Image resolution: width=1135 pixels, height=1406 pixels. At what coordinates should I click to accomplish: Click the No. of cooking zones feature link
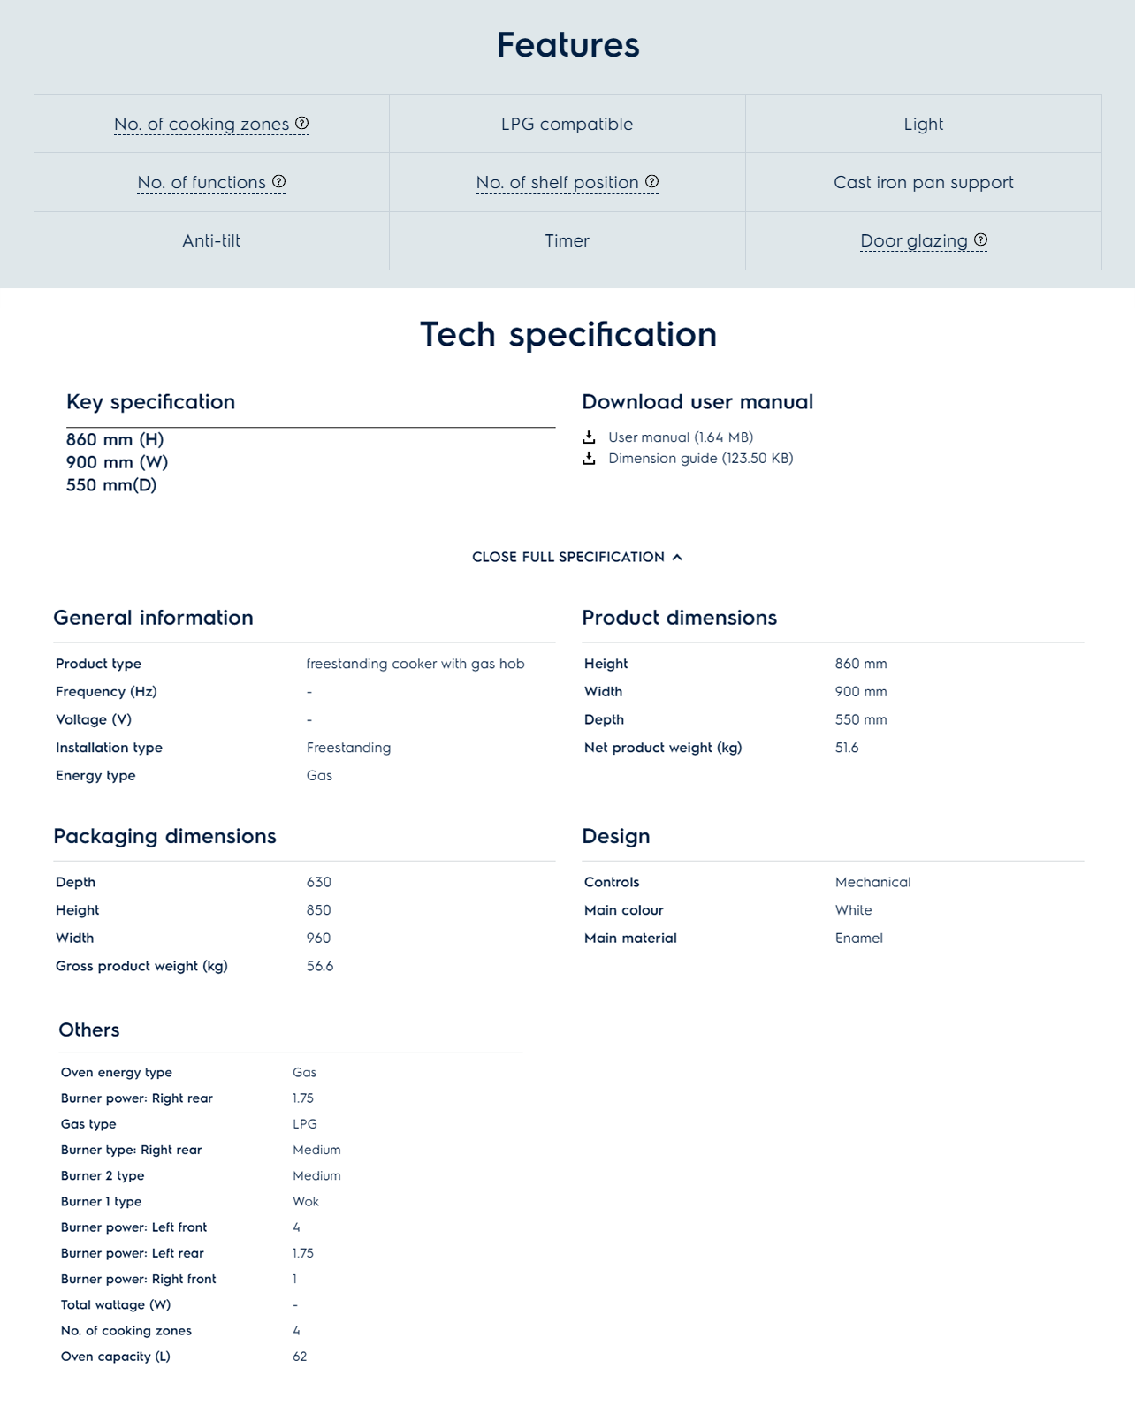[x=202, y=124]
